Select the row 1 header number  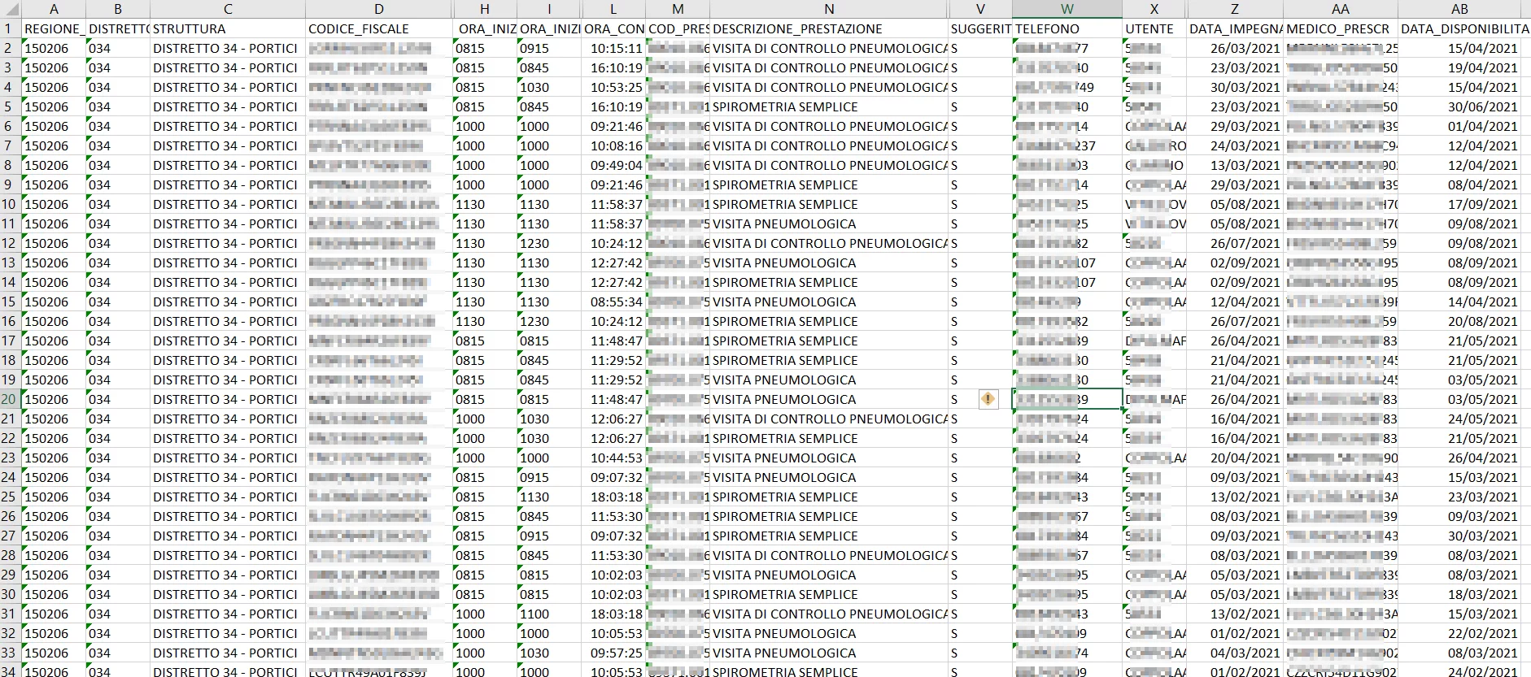[10, 28]
